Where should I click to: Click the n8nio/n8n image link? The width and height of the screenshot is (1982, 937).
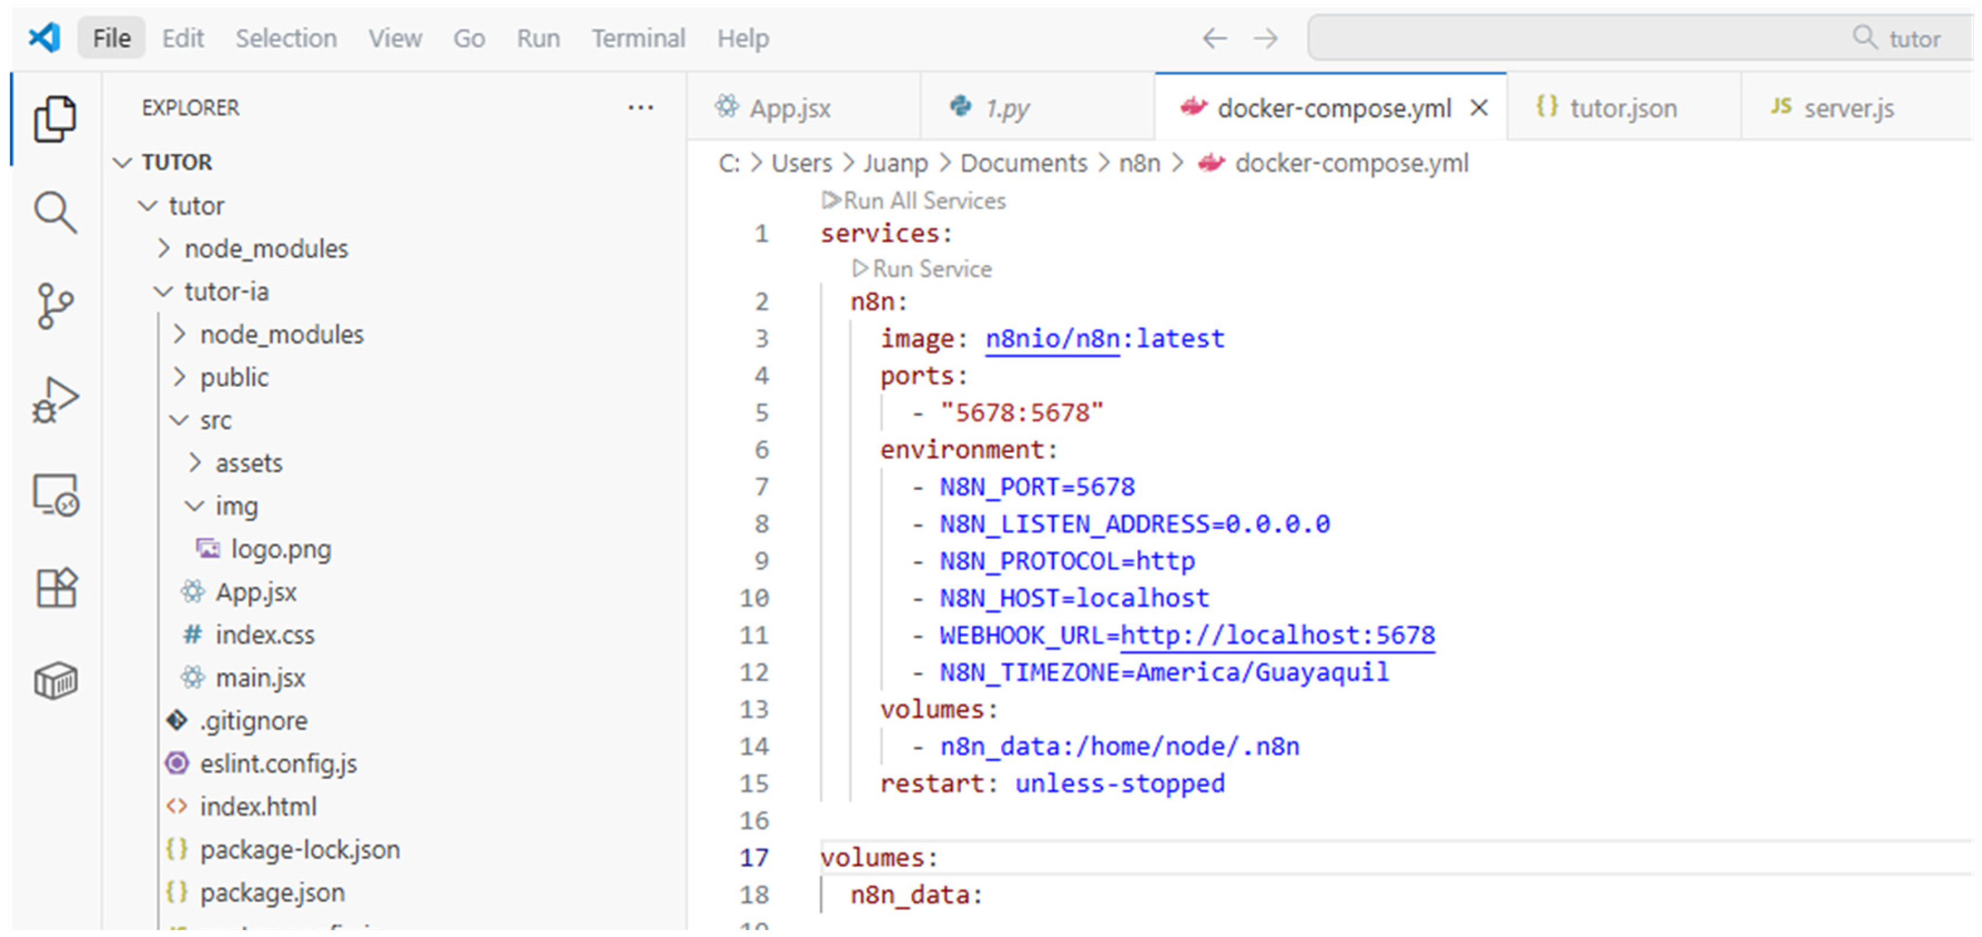point(1052,338)
